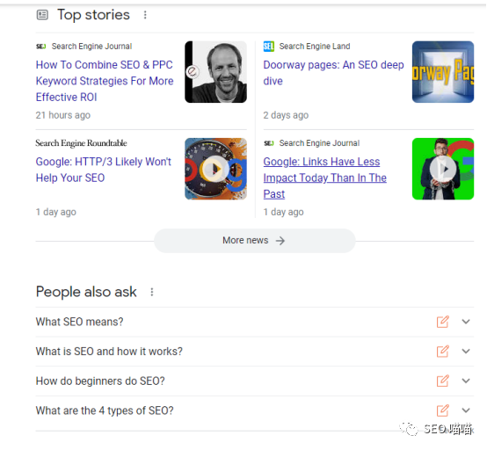This screenshot has width=487, height=450.
Task: Open the "Doorway pages: An SEO deep dive" link
Action: [x=333, y=73]
